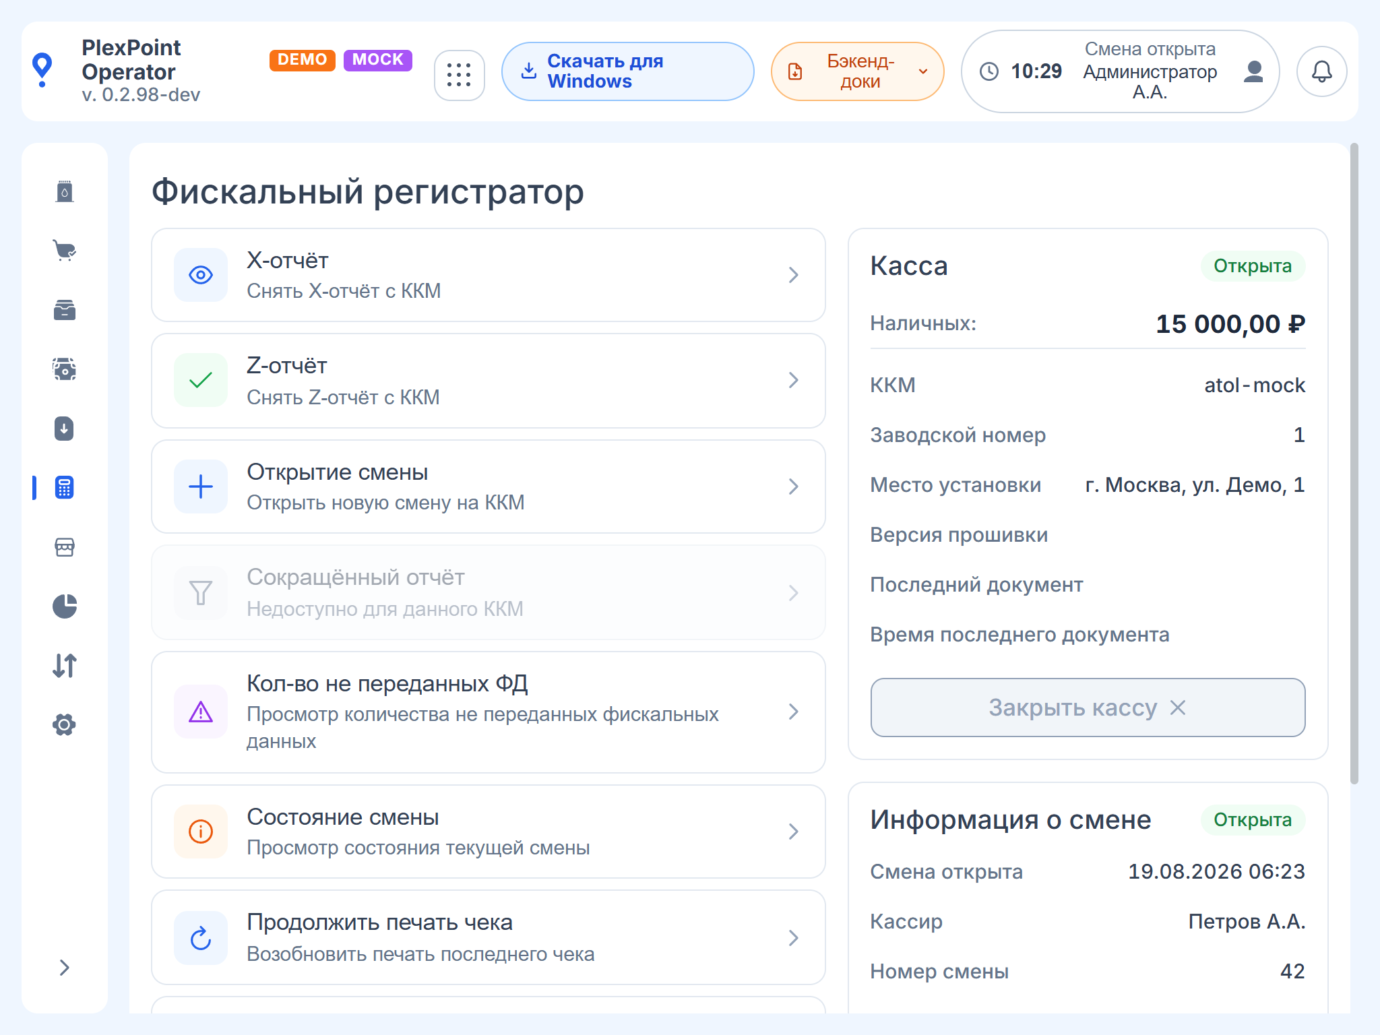Click the KKM value atol-mock
Screen dimensions: 1380x1035
click(x=1255, y=385)
